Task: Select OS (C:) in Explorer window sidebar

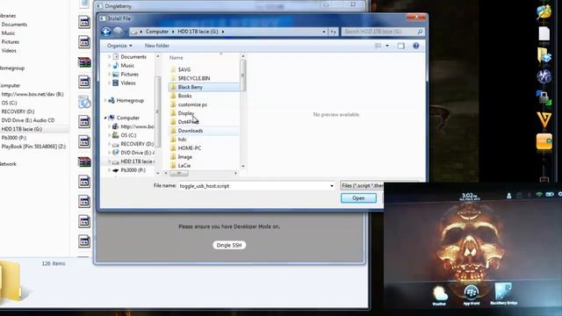Action: point(9,103)
